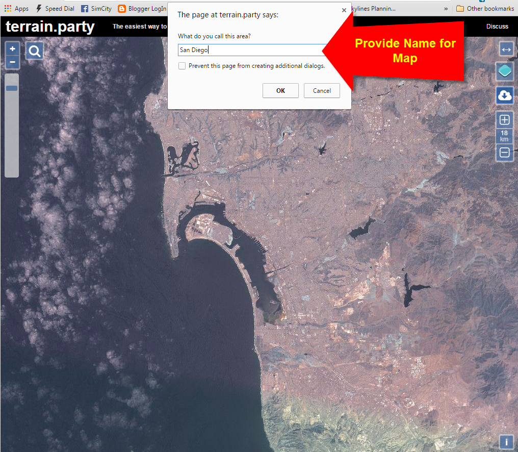518x452 pixels.
Task: Expand hidden bookmarks with the chevron
Action: coord(446,9)
